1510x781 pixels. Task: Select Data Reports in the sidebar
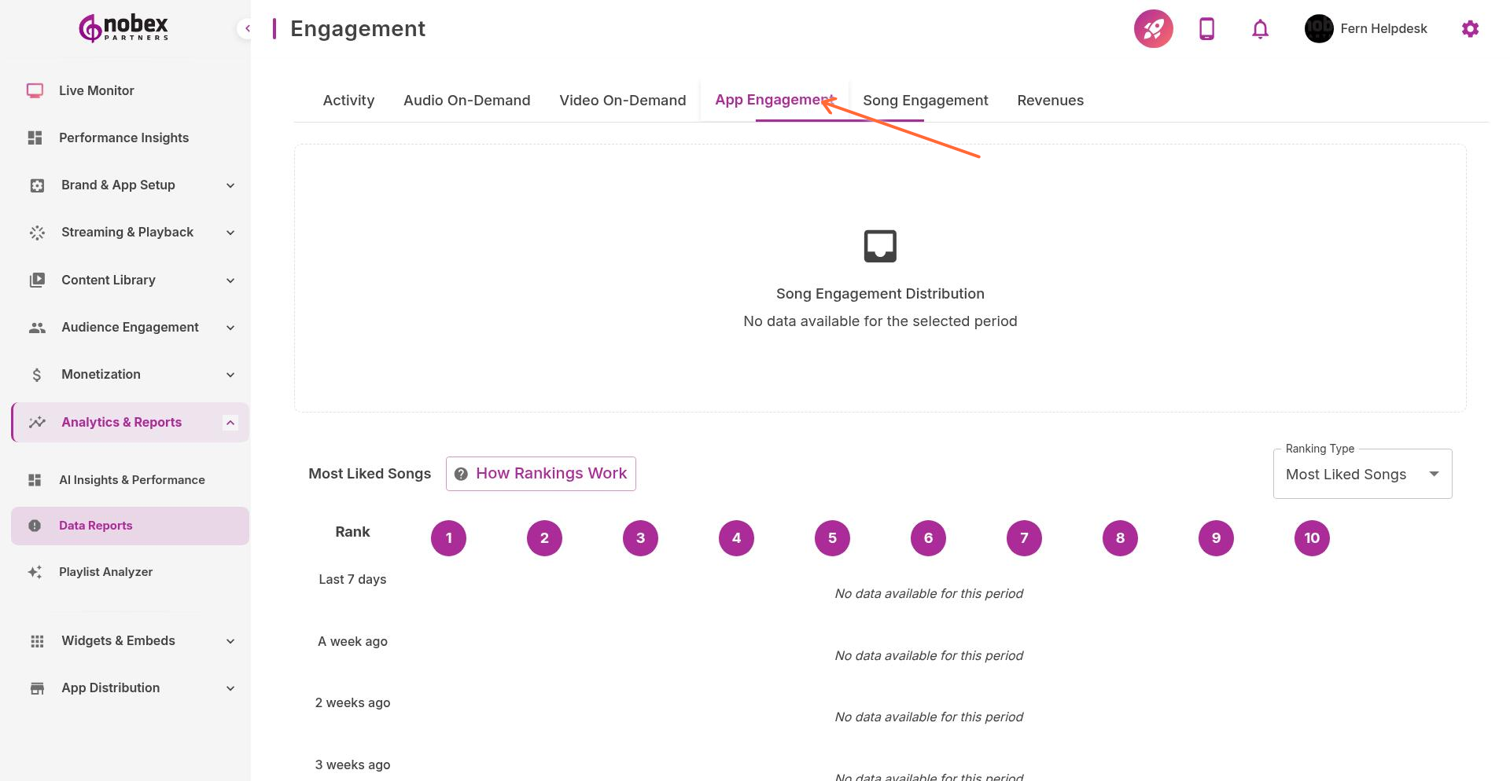[96, 525]
